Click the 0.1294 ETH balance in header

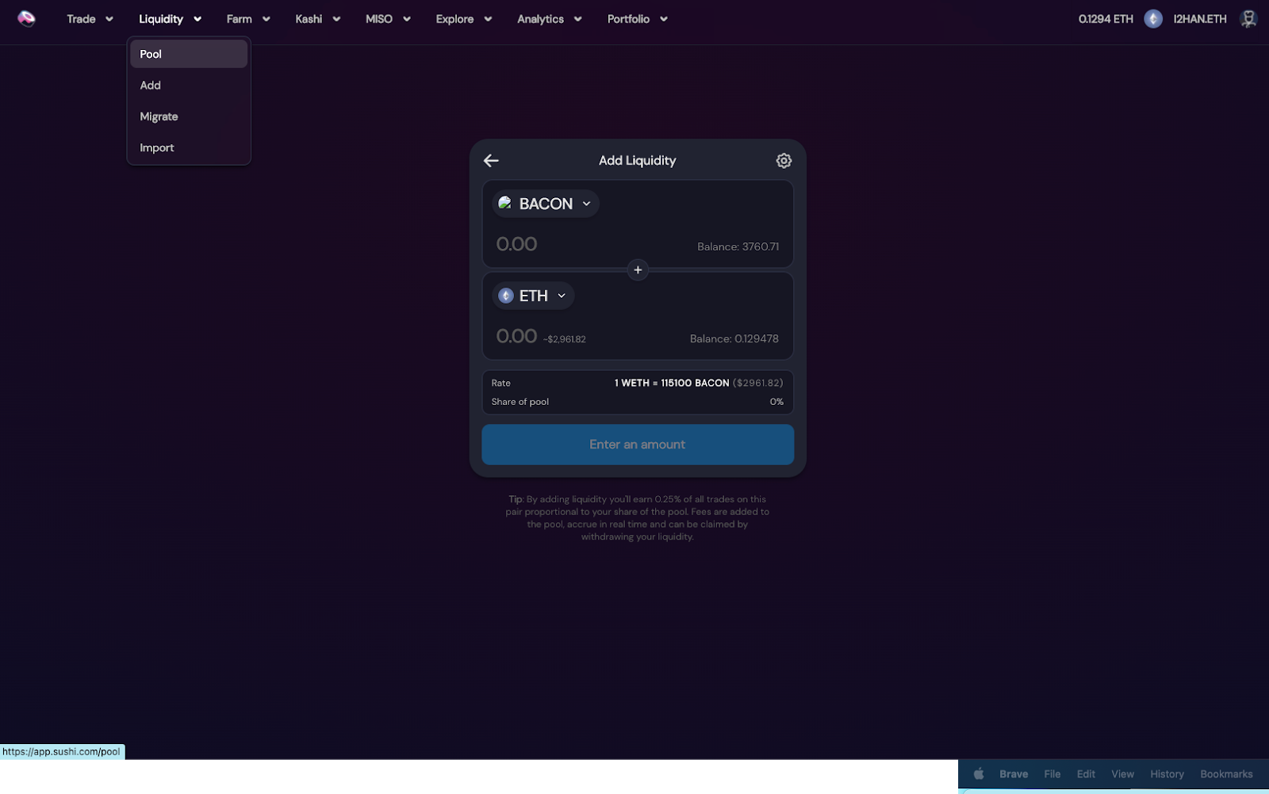coord(1106,19)
